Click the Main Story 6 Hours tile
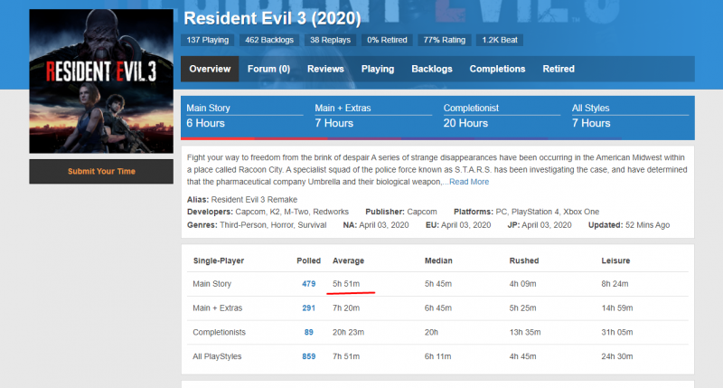The height and width of the screenshot is (388, 723). 243,116
